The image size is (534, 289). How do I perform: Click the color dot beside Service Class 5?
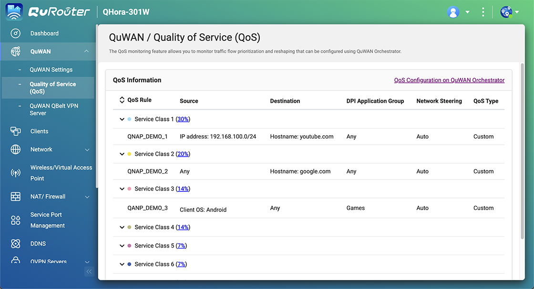point(129,246)
